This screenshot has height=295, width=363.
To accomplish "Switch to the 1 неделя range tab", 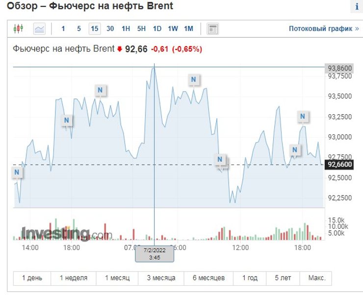I will click(x=74, y=278).
